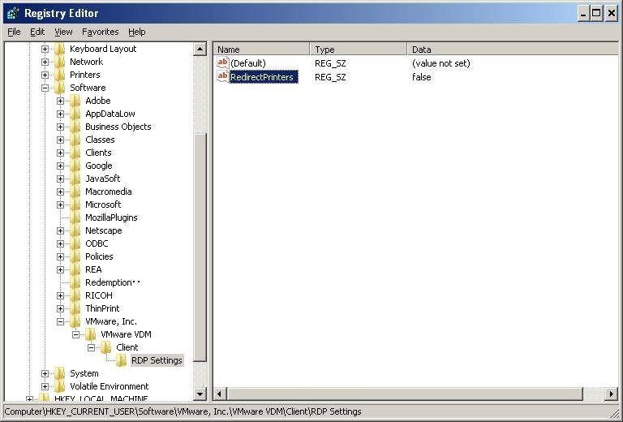Collapse the VMware VDM key
623x422 pixels.
click(75, 334)
